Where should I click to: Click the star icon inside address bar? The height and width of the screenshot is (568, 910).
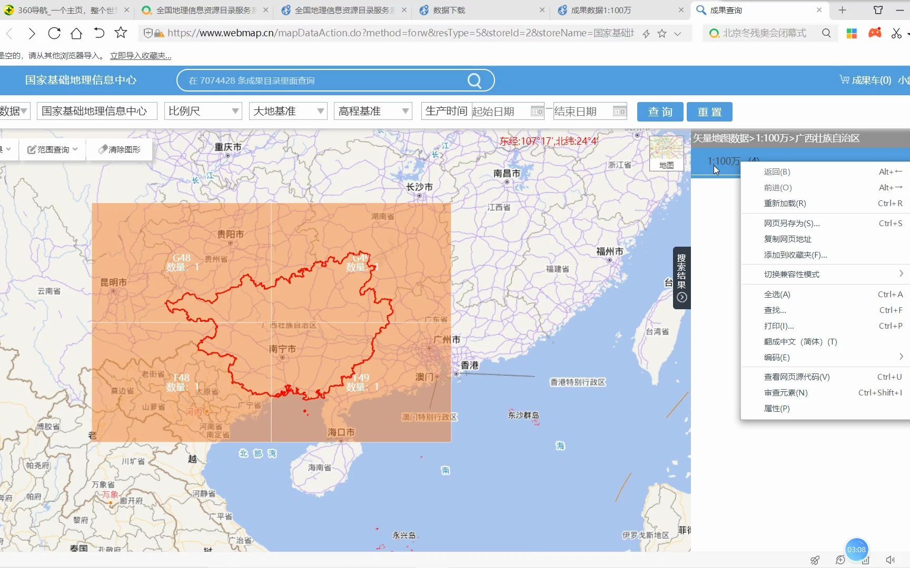(662, 34)
